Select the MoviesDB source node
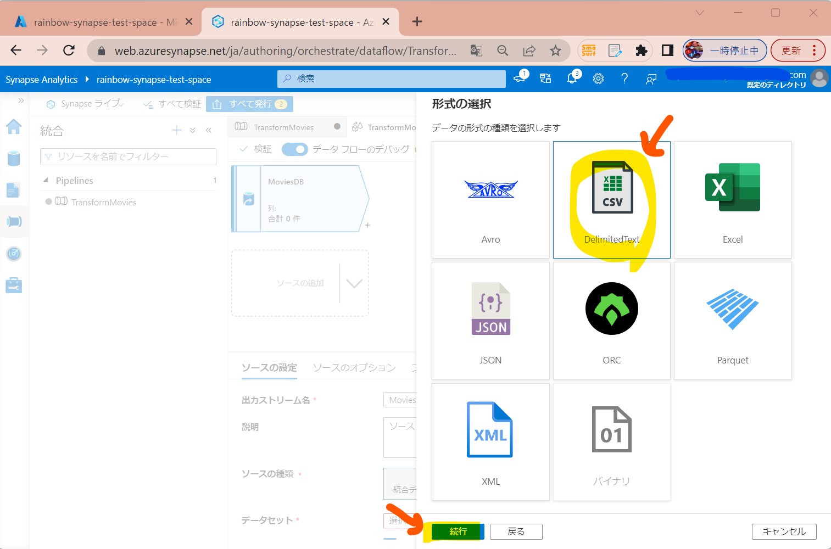The height and width of the screenshot is (549, 831). [x=300, y=199]
